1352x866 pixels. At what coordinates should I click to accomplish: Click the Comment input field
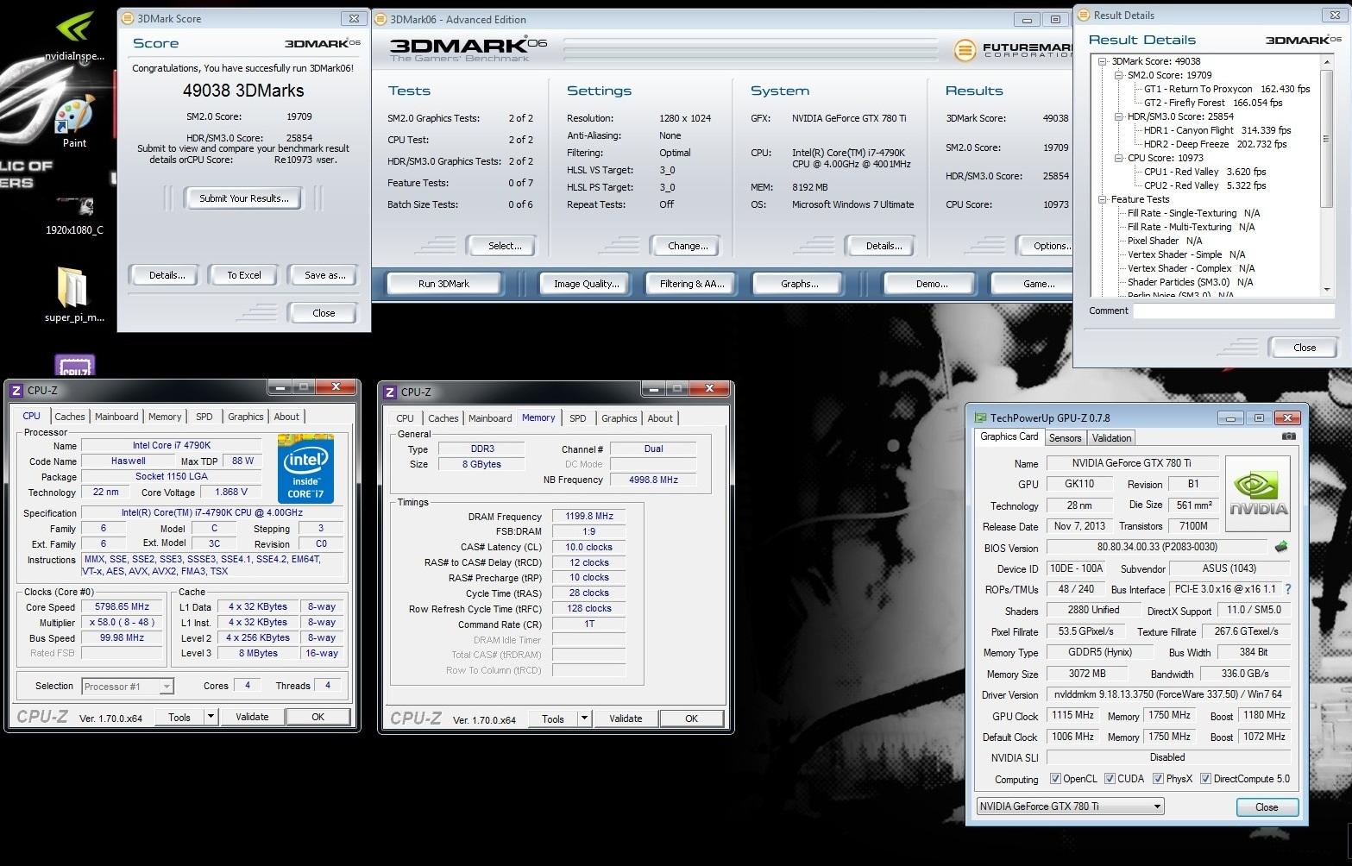[x=1234, y=311]
